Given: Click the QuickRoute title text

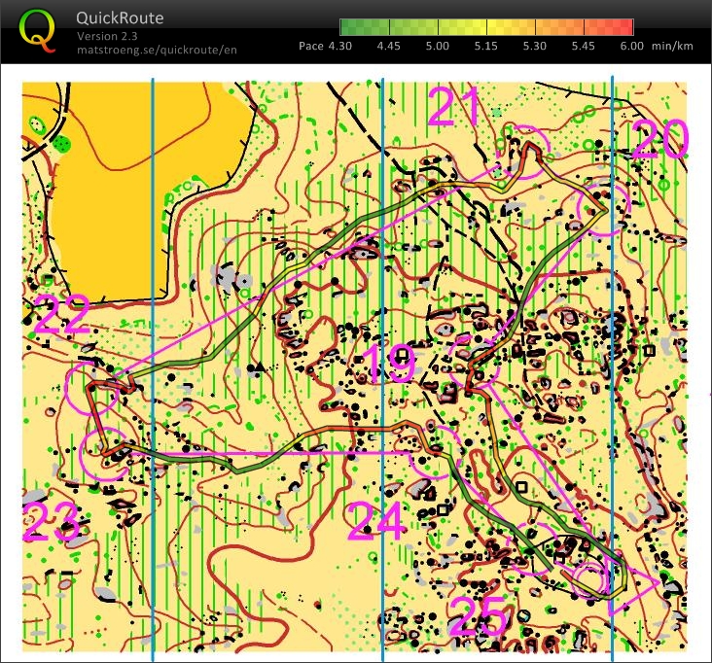Looking at the screenshot, I should tap(120, 17).
